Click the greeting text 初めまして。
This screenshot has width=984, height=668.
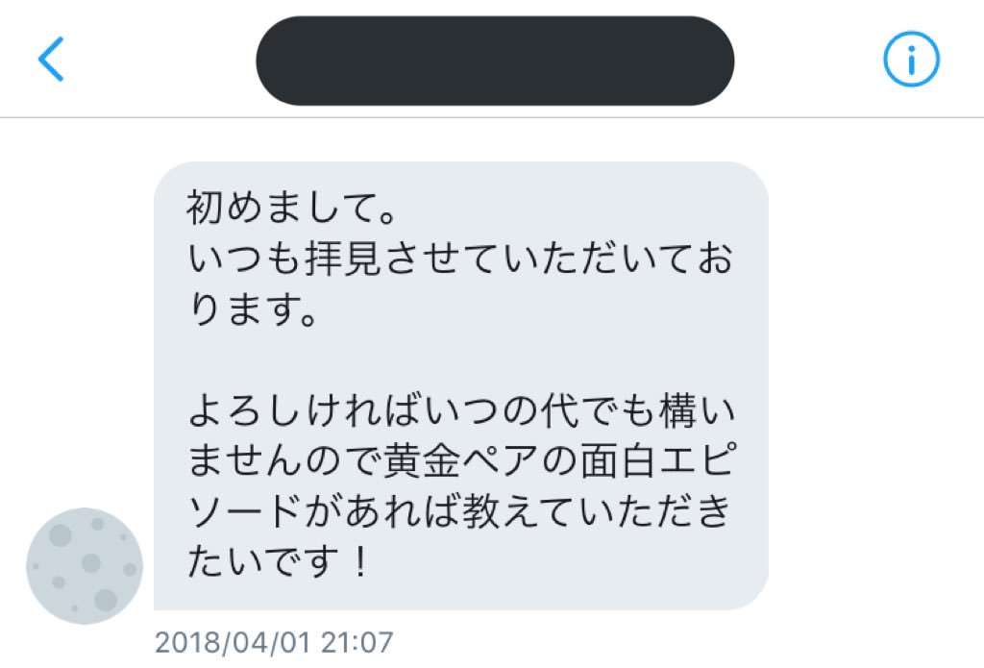[x=292, y=208]
